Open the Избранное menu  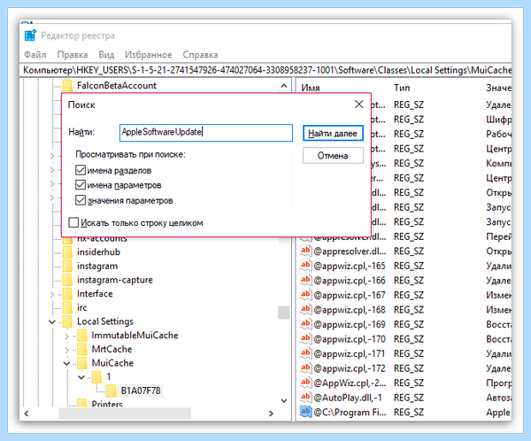click(x=149, y=55)
